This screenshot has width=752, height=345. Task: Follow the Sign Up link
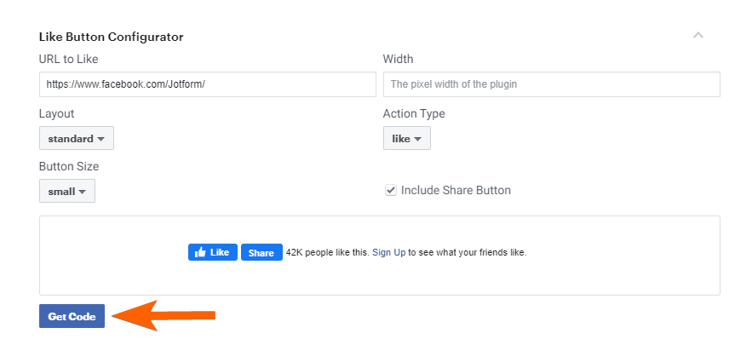pos(388,252)
